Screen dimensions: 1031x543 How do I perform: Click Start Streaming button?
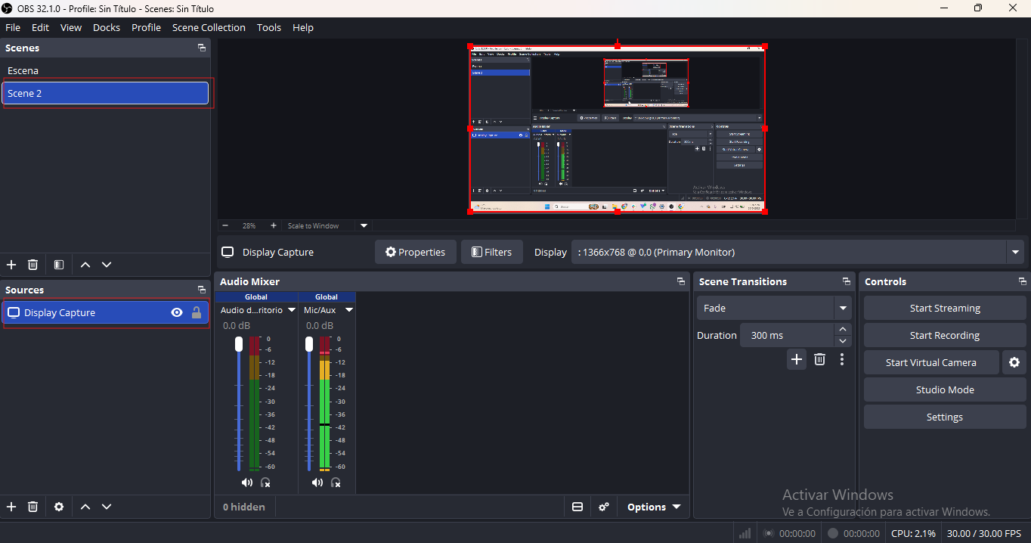(x=945, y=308)
